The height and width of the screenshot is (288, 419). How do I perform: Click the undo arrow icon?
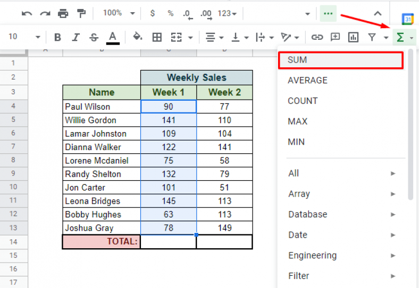27,13
